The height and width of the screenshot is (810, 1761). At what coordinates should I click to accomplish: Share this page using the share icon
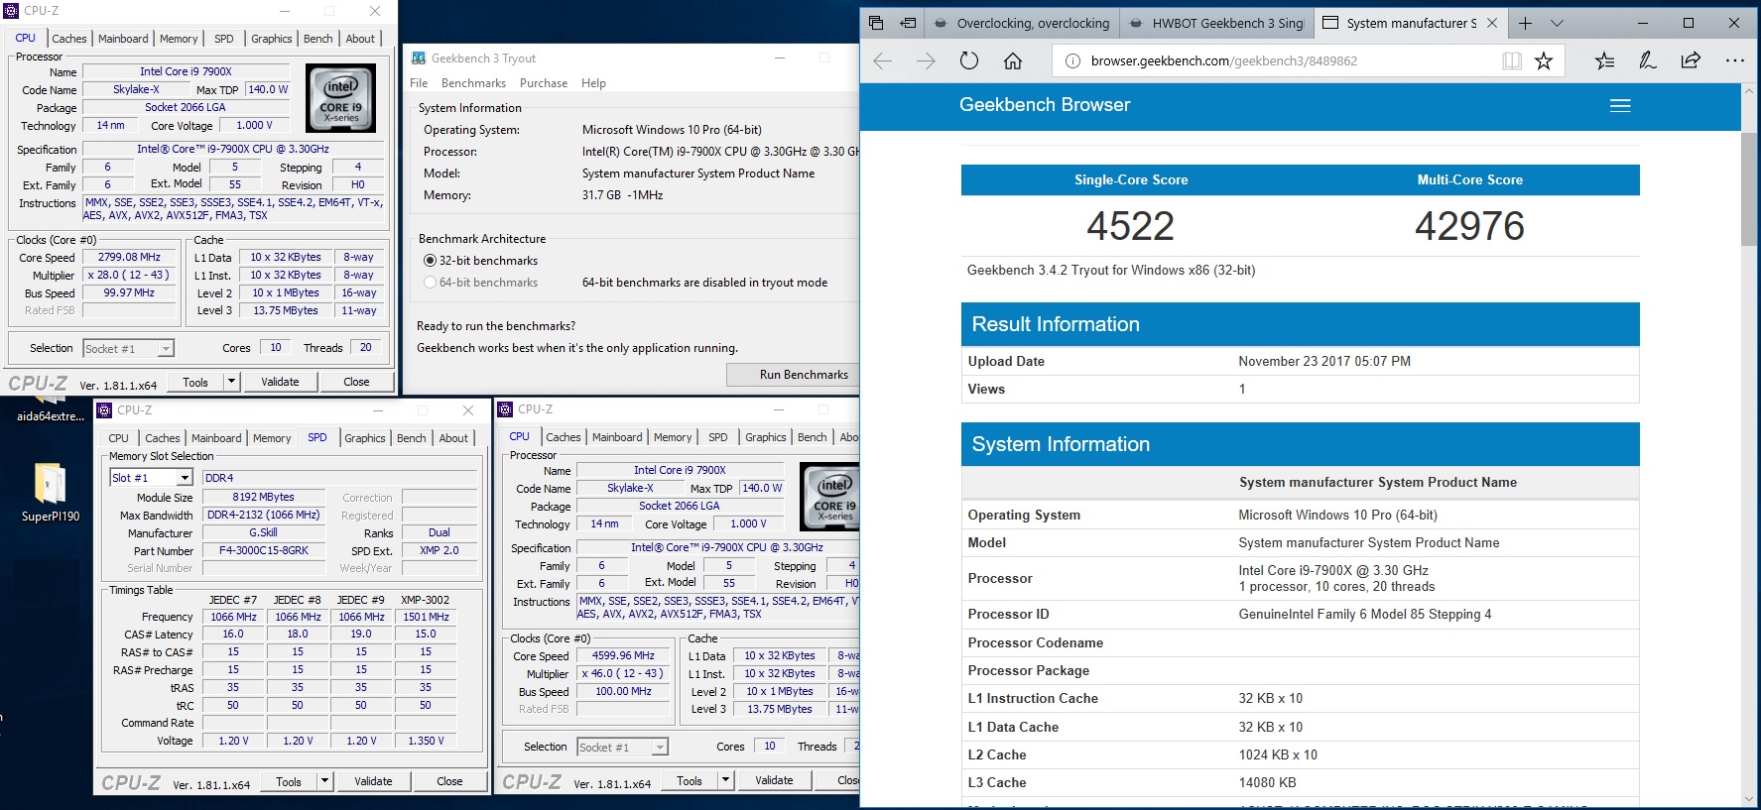[x=1691, y=60]
